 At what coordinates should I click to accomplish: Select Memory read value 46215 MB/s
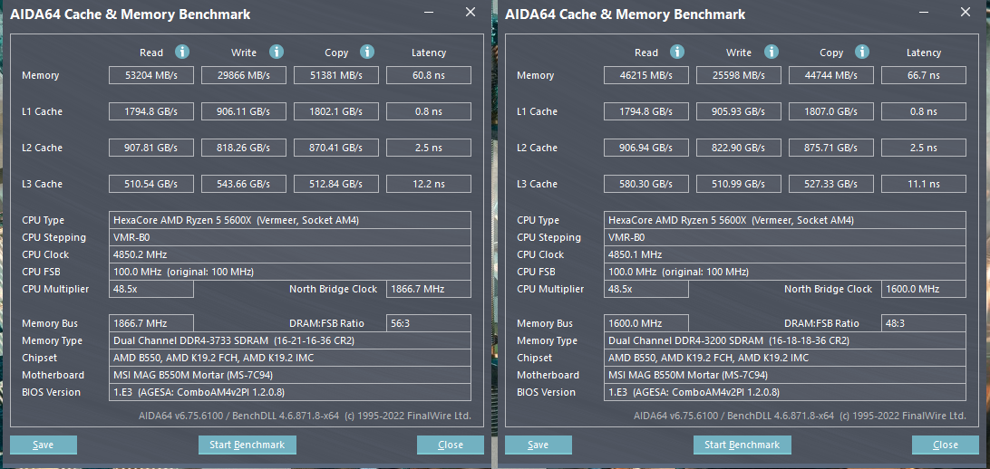pos(645,76)
